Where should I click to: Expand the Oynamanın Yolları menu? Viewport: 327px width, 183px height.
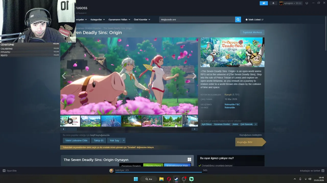pos(119,20)
